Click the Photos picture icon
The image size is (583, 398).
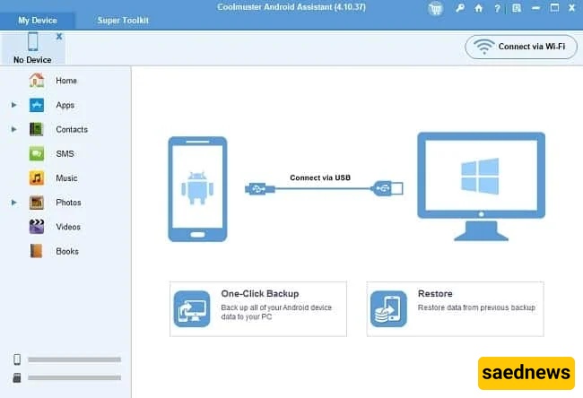[x=37, y=203]
